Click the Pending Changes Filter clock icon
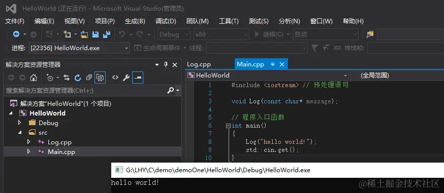Image resolution: width=444 pixels, height=193 pixels. point(50,78)
